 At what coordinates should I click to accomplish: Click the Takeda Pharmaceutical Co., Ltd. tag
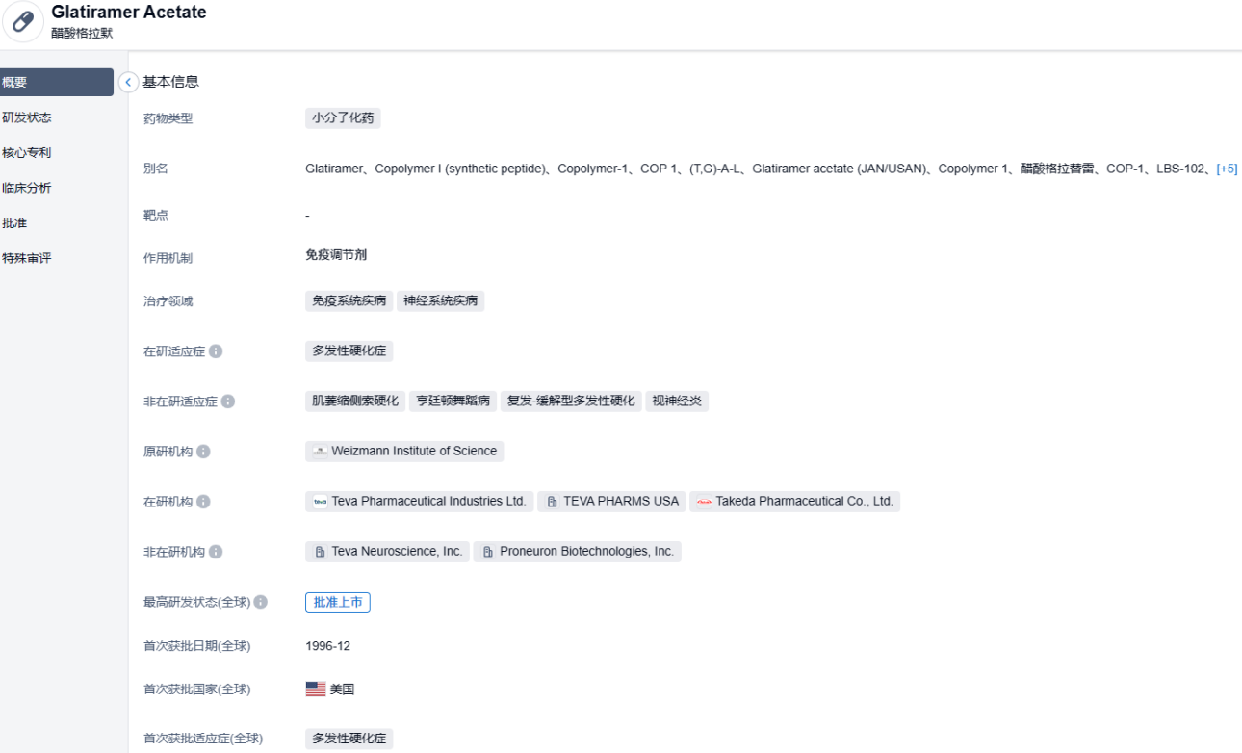coord(794,502)
